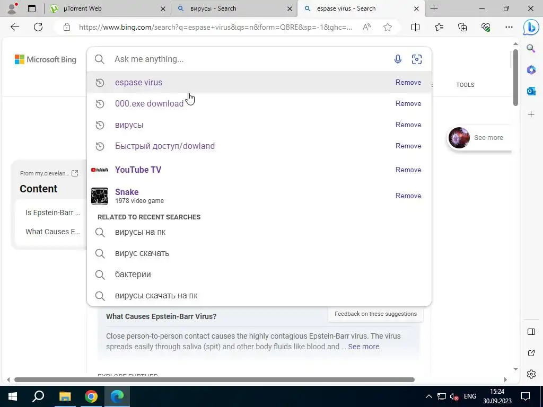Viewport: 543px width, 407px height.
Task: Click the vertical page scrollbar thumb
Action: pyautogui.click(x=515, y=77)
